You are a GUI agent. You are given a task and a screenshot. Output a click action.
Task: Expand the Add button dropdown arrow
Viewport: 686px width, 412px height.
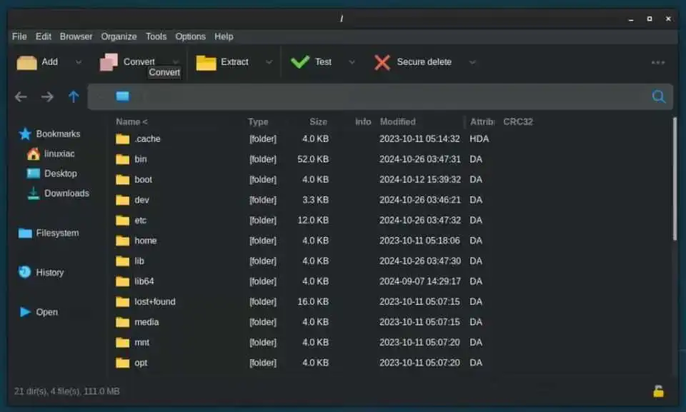pyautogui.click(x=79, y=62)
